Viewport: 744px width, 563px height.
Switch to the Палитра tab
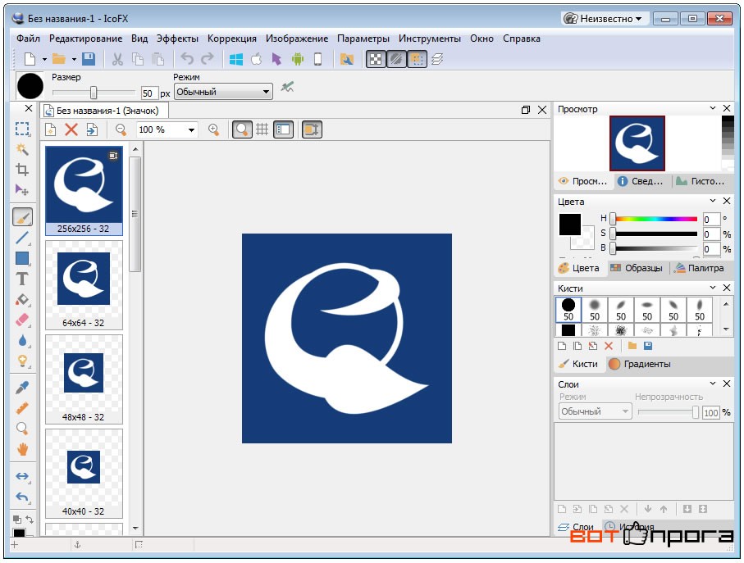pyautogui.click(x=700, y=268)
